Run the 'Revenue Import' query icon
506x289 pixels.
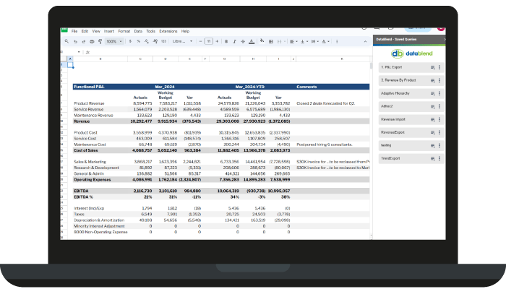pos(432,120)
